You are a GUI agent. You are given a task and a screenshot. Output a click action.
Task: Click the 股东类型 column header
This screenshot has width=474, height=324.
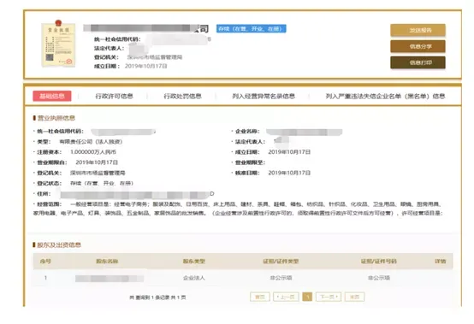click(x=193, y=262)
